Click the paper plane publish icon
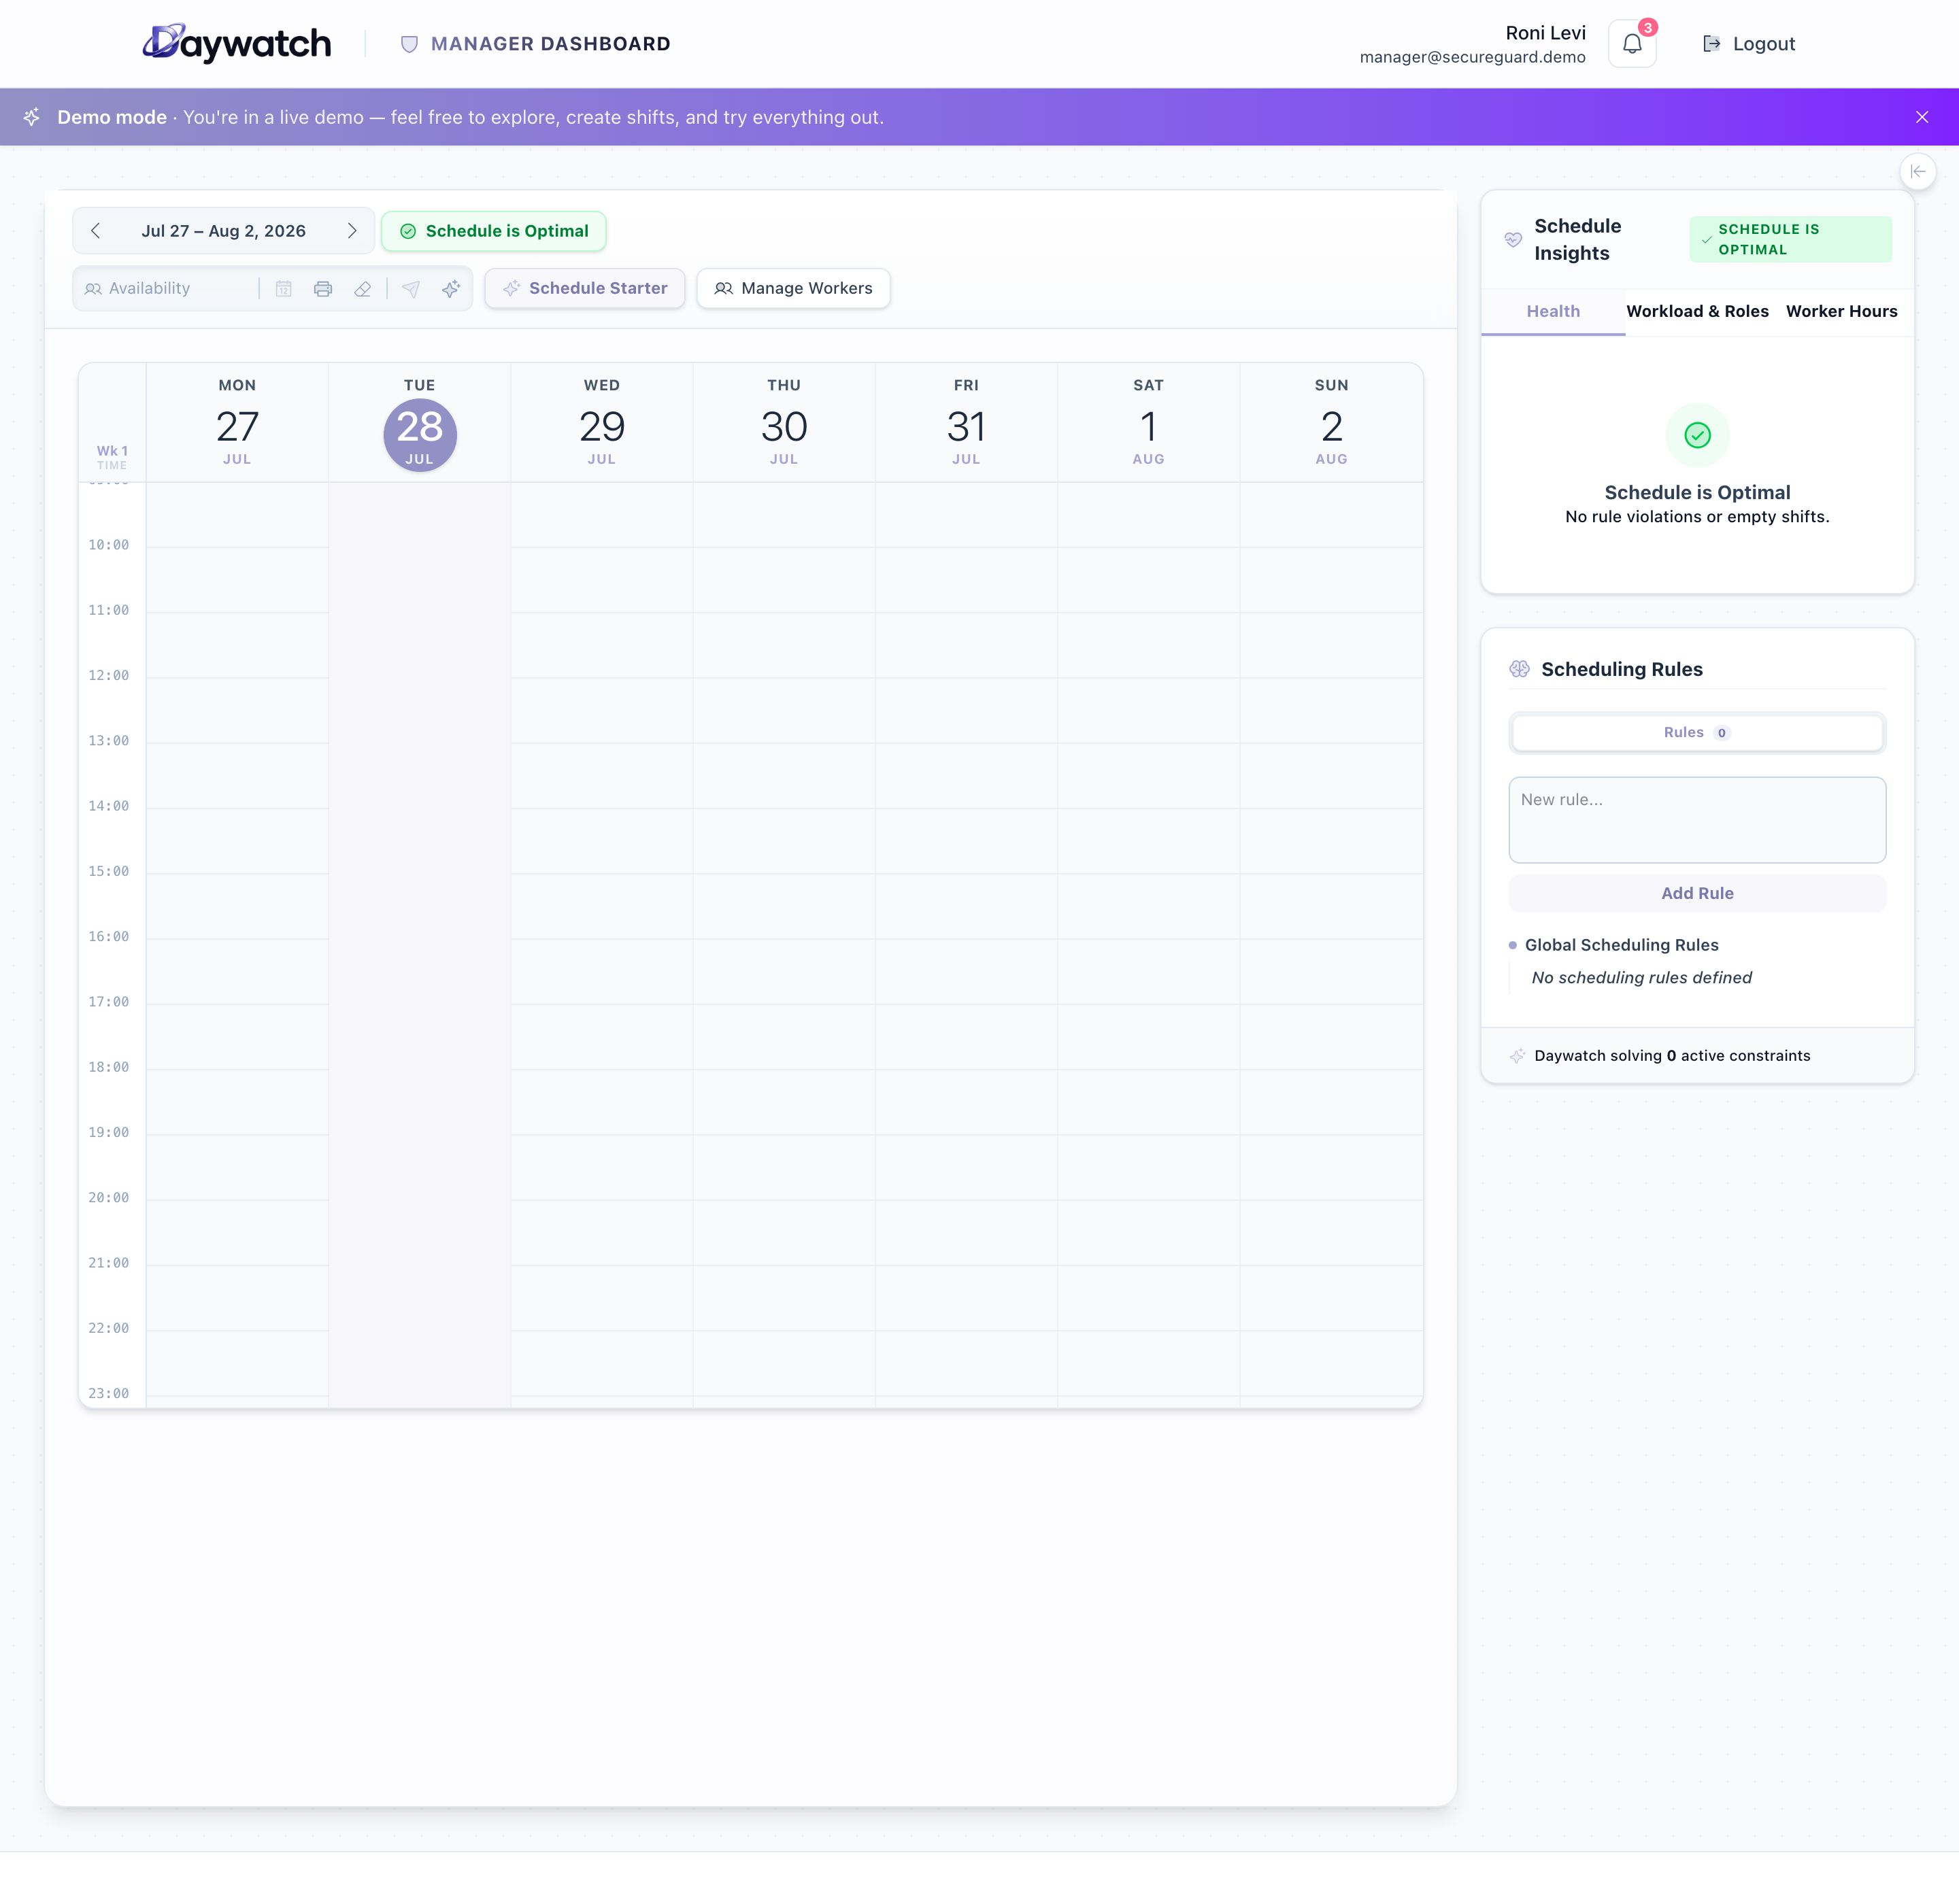 [x=412, y=289]
